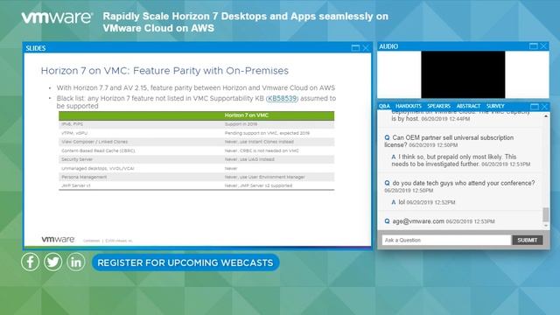Open the Survey tab
This screenshot has width=560, height=315.
click(495, 106)
